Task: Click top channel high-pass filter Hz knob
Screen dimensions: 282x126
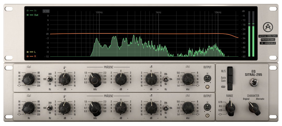Action: click(x=28, y=78)
